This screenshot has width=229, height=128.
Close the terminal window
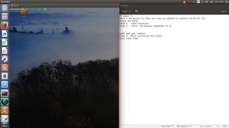coord(12,6)
